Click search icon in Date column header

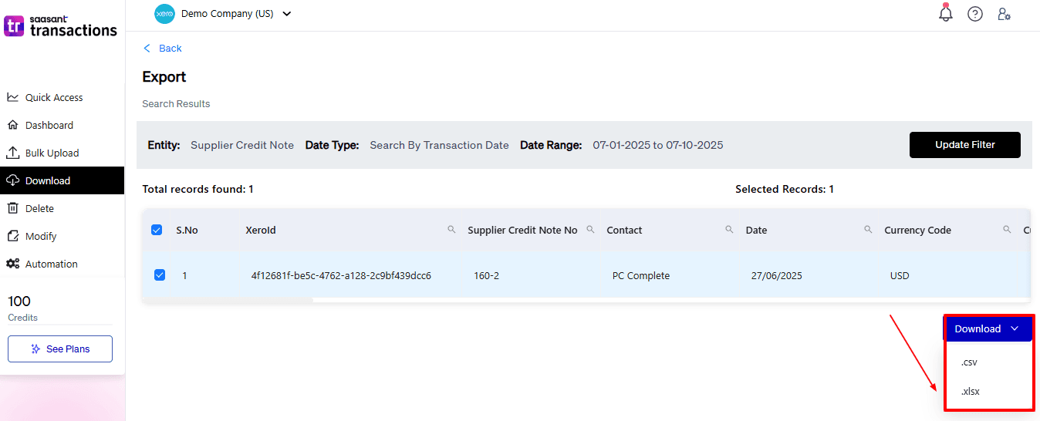click(x=868, y=229)
